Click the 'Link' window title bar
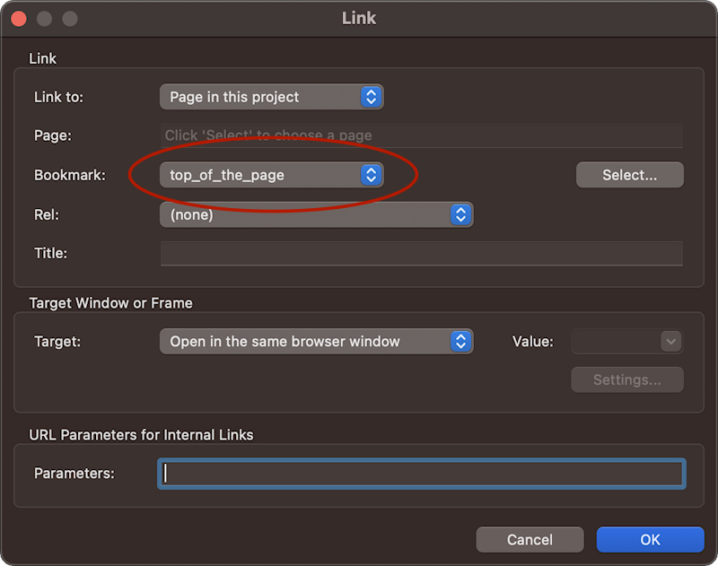The image size is (718, 566). coord(359,18)
